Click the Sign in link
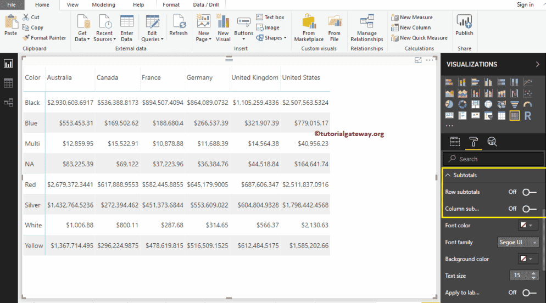546x303 pixels. click(525, 5)
